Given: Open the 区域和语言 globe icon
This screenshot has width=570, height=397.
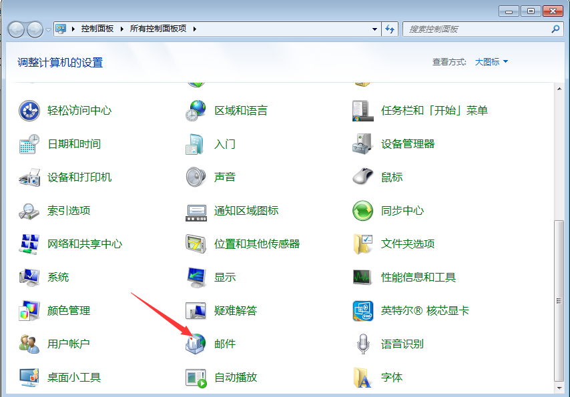Looking at the screenshot, I should (x=196, y=111).
